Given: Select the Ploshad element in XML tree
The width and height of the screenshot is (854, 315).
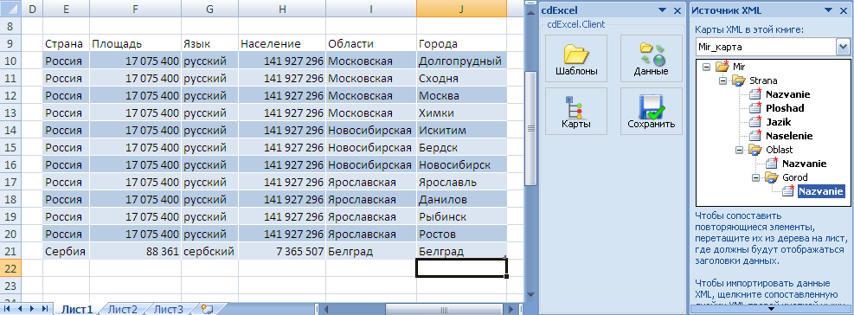Looking at the screenshot, I should [785, 108].
